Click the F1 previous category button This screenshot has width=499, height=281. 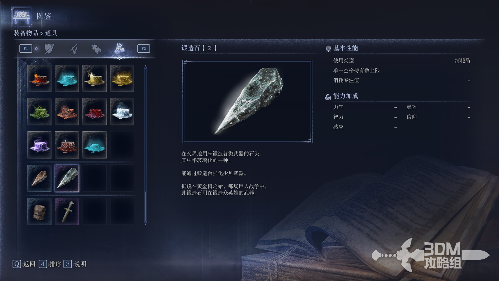26,48
